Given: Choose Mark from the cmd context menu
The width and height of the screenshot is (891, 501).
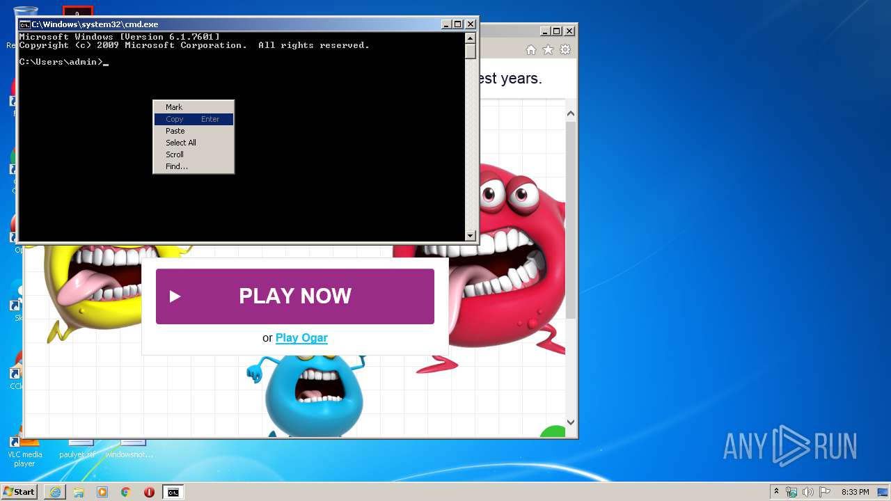Looking at the screenshot, I should (194, 107).
